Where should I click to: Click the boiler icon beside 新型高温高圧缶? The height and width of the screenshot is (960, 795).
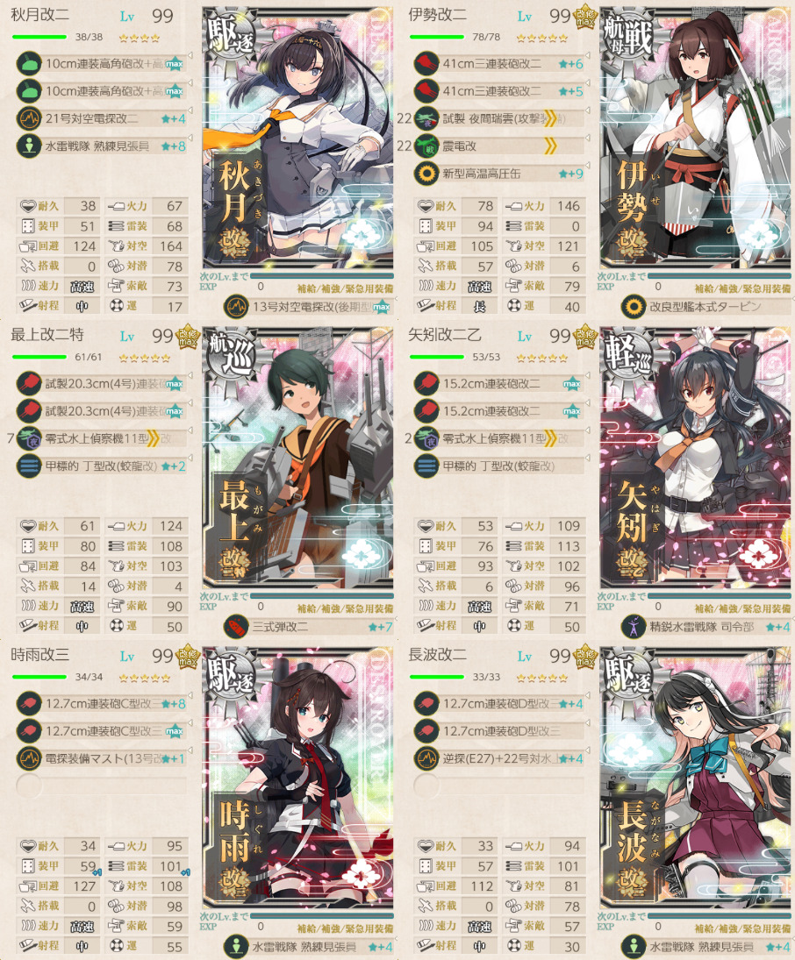tap(426, 174)
